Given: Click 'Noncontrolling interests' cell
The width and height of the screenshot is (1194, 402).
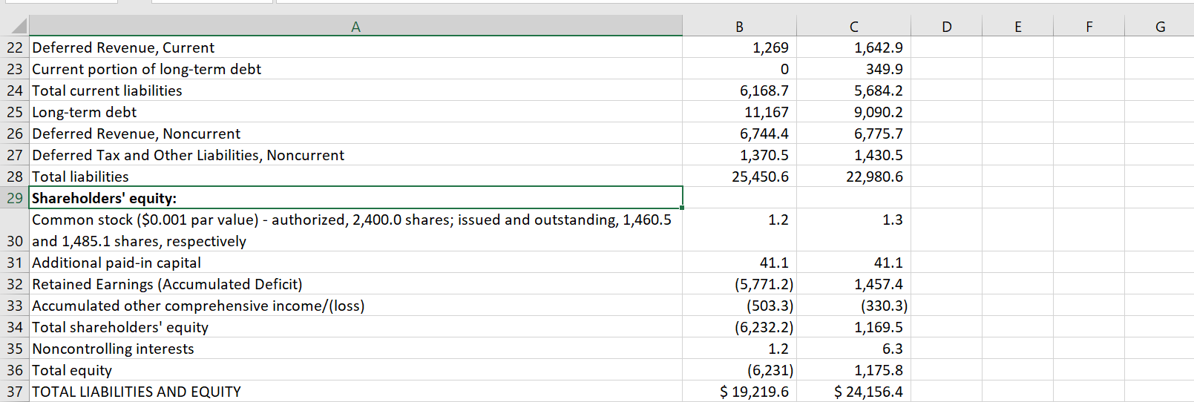Looking at the screenshot, I should 355,349.
